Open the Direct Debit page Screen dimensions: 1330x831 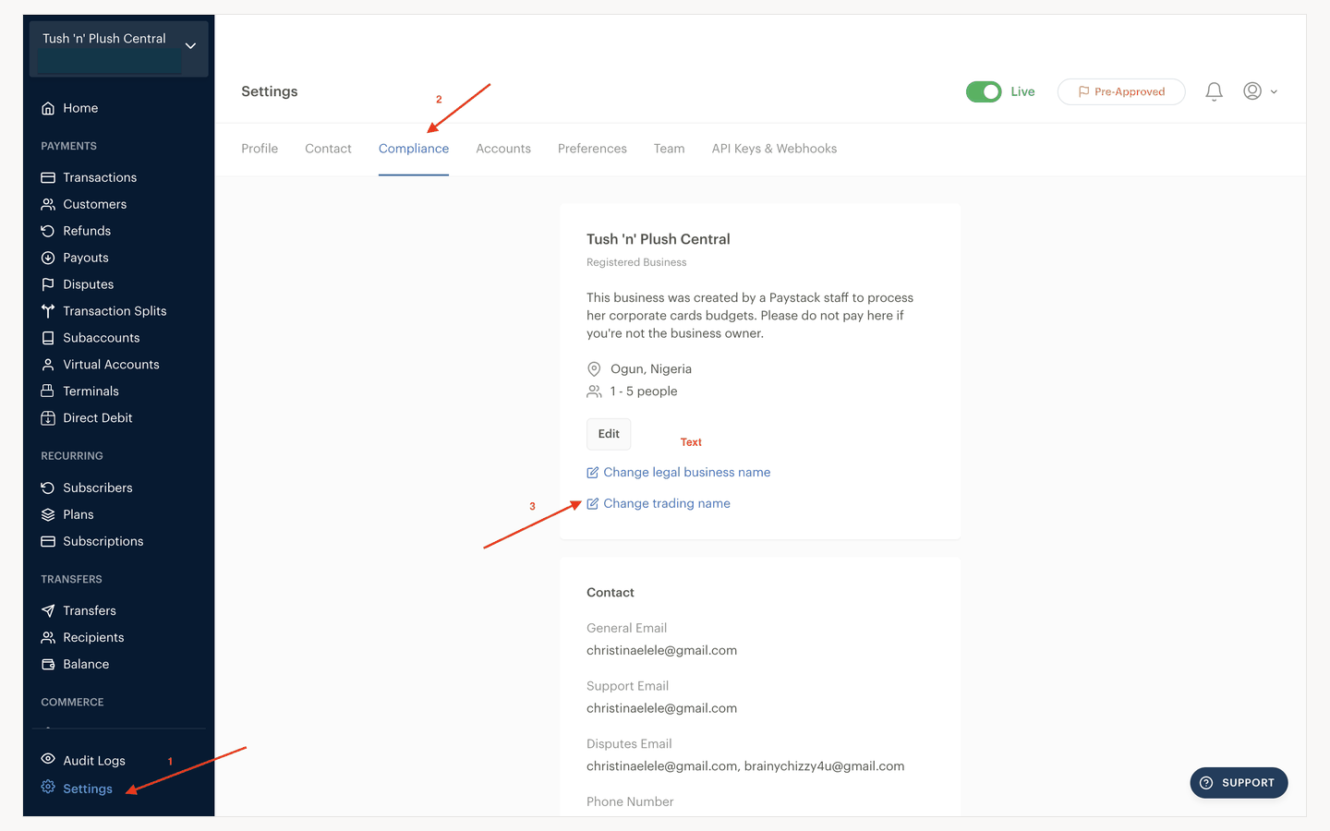(98, 418)
